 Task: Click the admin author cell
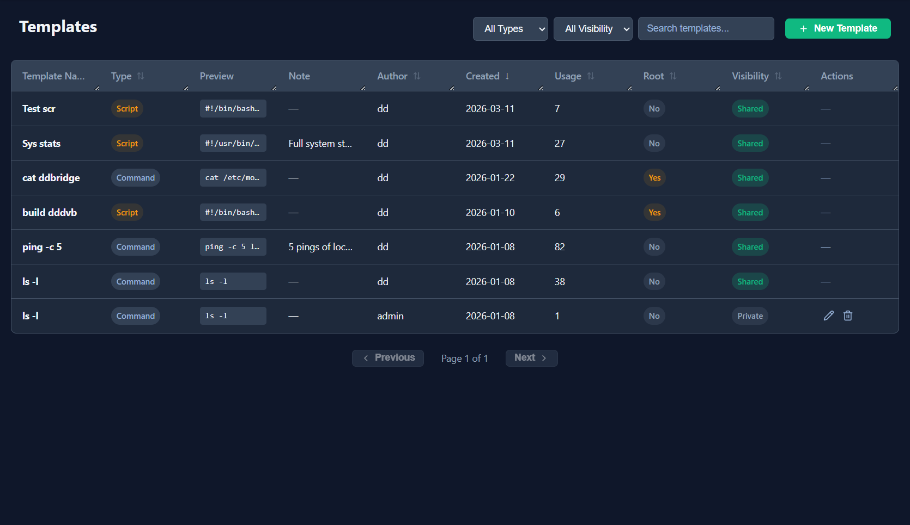coord(390,316)
